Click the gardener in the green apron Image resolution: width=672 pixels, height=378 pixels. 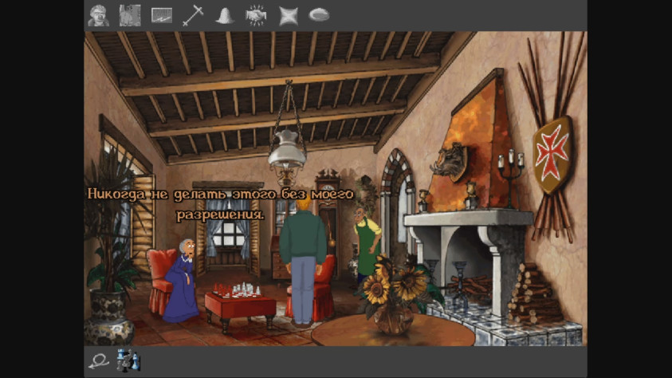(x=367, y=246)
